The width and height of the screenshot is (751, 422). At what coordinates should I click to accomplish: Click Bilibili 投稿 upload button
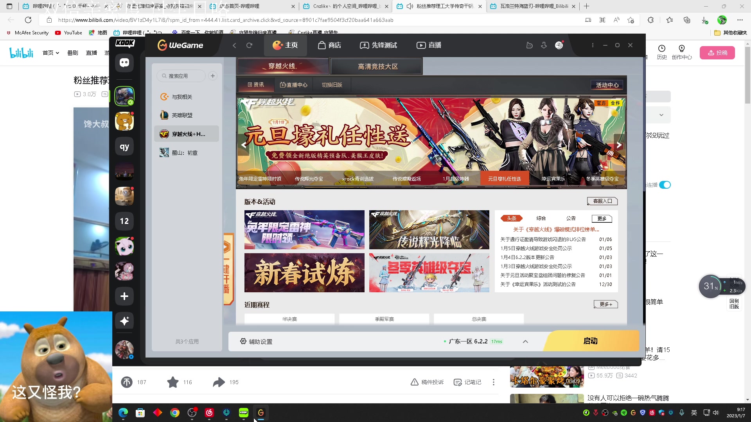(x=717, y=53)
